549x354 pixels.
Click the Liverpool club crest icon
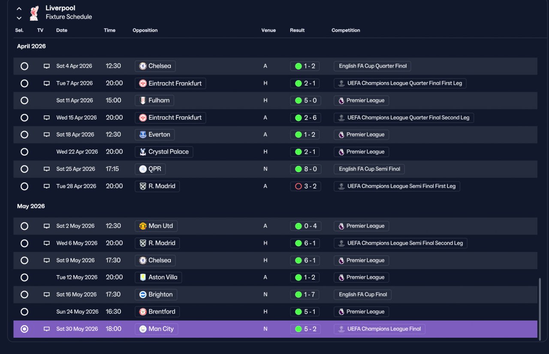(x=34, y=13)
